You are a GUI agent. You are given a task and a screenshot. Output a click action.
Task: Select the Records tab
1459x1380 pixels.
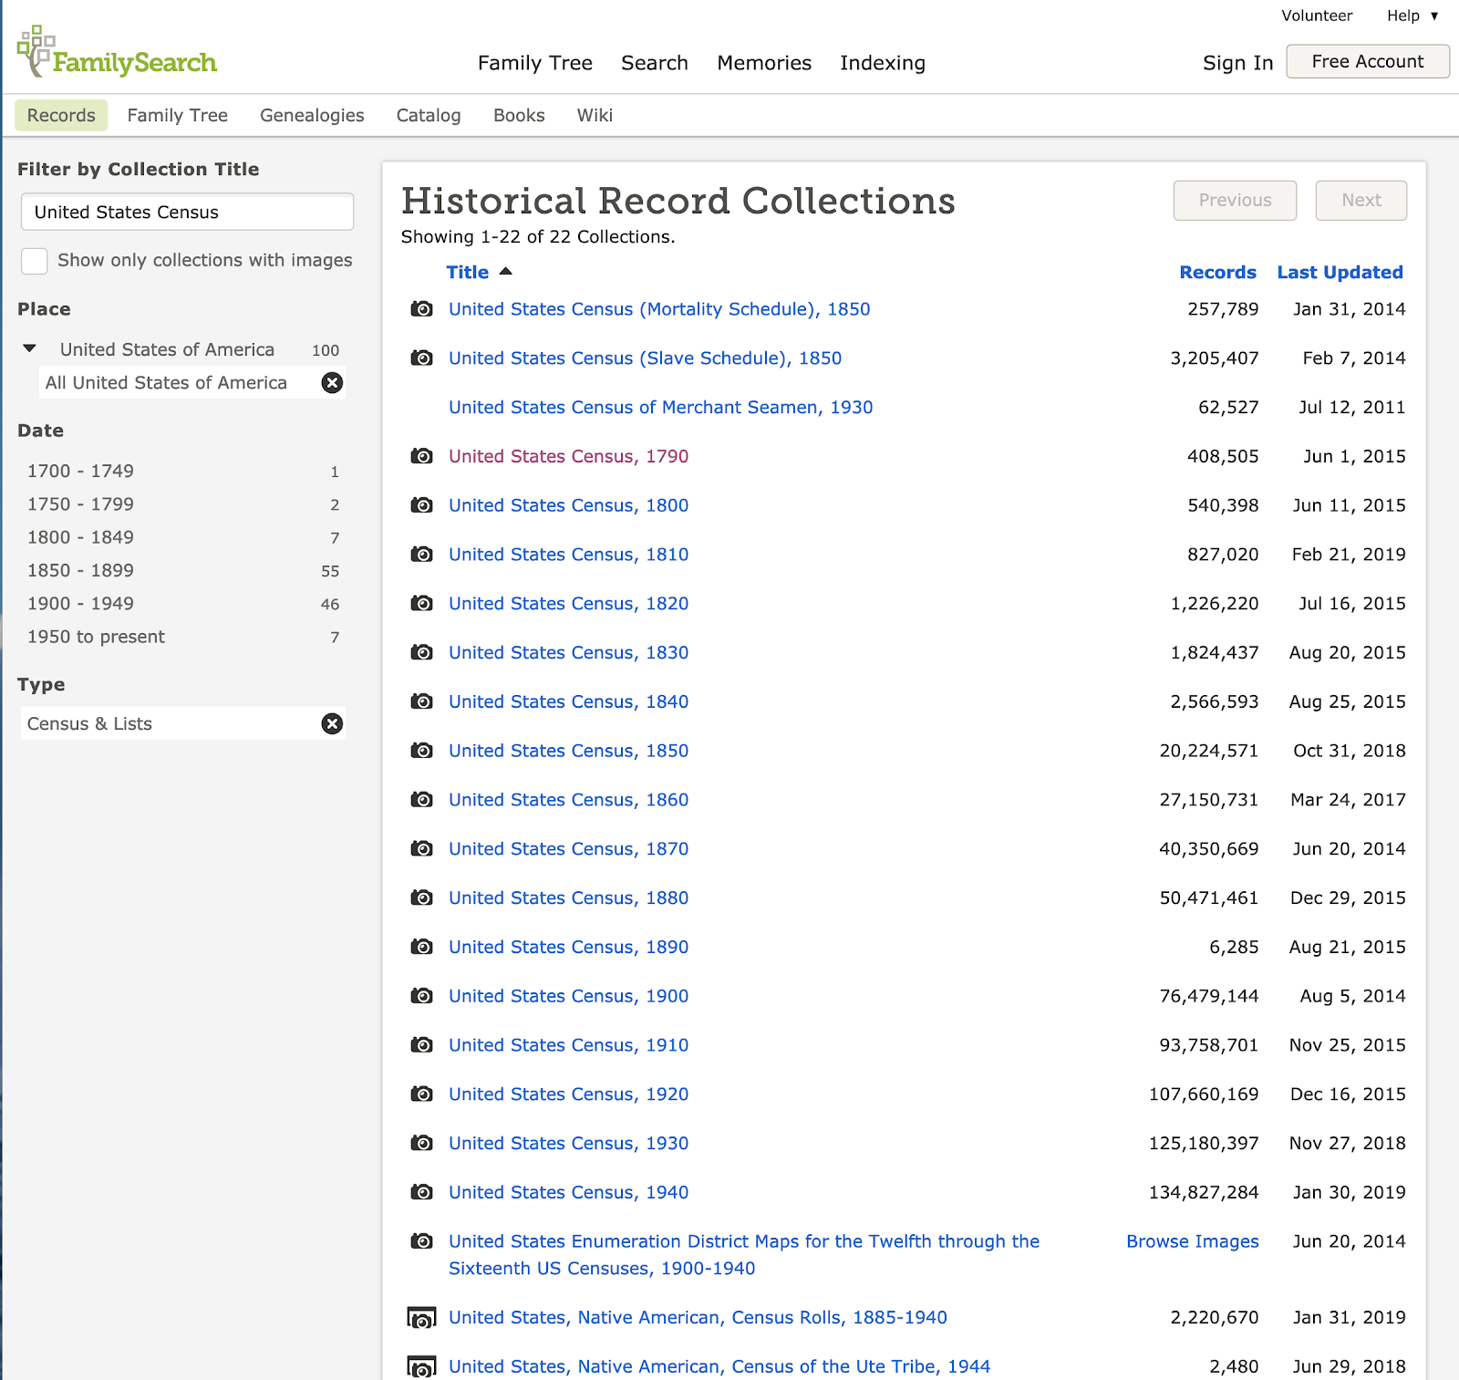pos(61,116)
